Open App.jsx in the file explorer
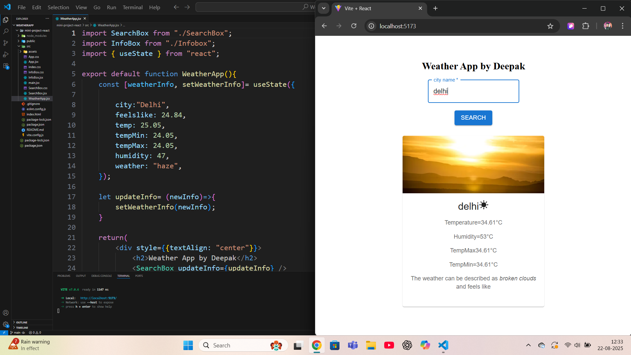This screenshot has height=355, width=631. tap(33, 62)
